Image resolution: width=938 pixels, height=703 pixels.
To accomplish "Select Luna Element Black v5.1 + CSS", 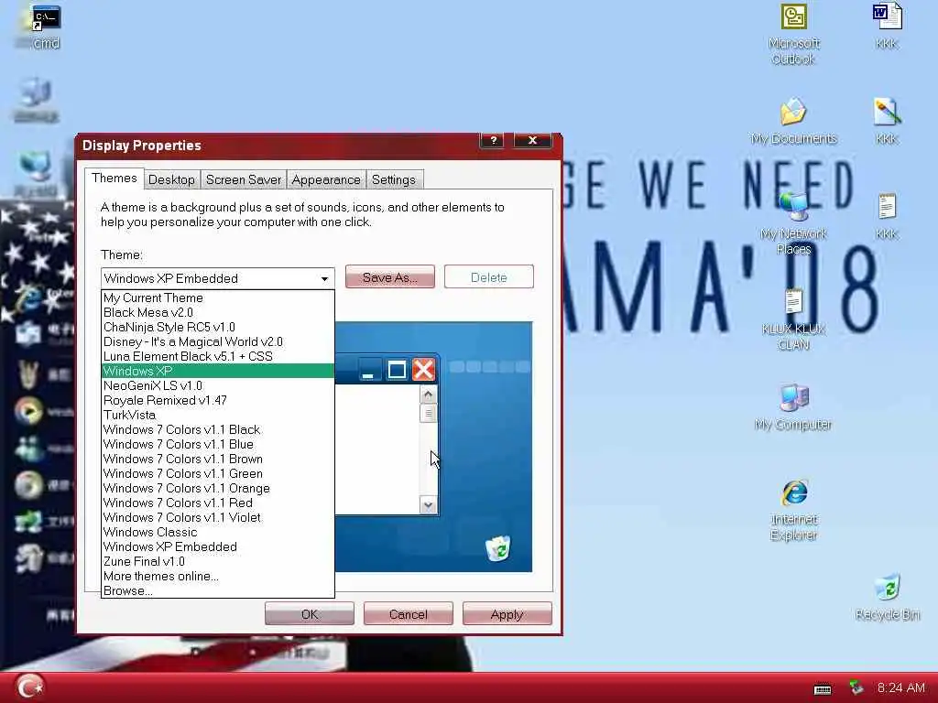I will click(218, 356).
